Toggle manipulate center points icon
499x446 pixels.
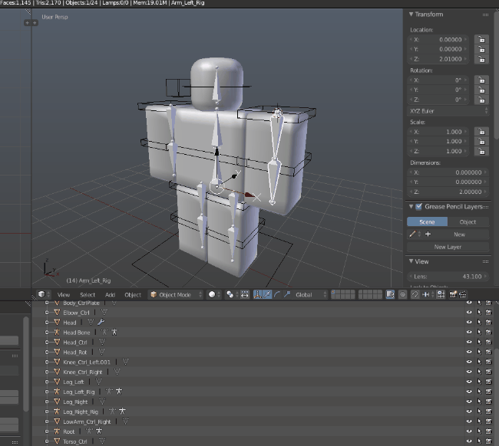coord(245,294)
